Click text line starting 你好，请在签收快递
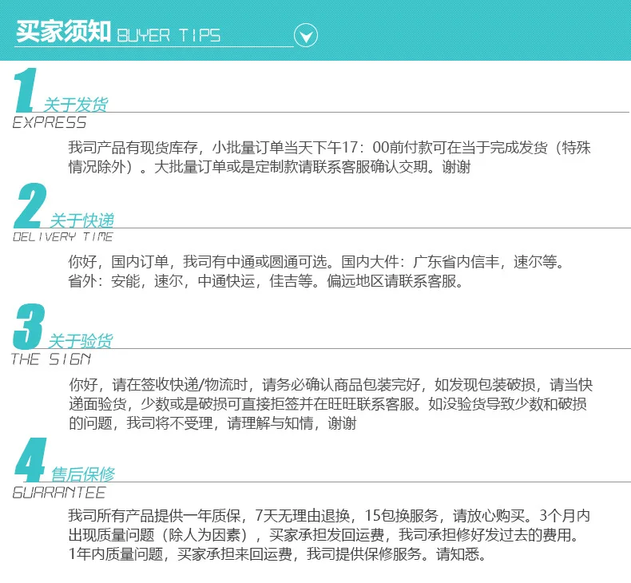The height and width of the screenshot is (583, 631). click(331, 385)
